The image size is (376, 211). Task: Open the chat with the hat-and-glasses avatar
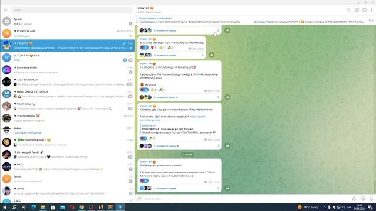[68, 130]
